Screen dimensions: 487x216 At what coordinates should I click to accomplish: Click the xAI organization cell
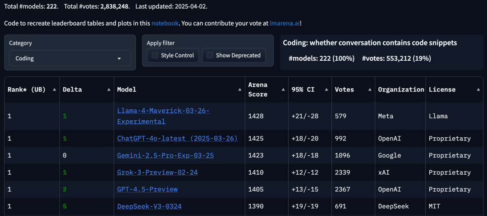click(x=400, y=172)
